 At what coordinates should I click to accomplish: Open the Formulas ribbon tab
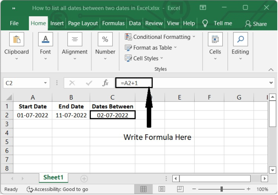coord(113,23)
